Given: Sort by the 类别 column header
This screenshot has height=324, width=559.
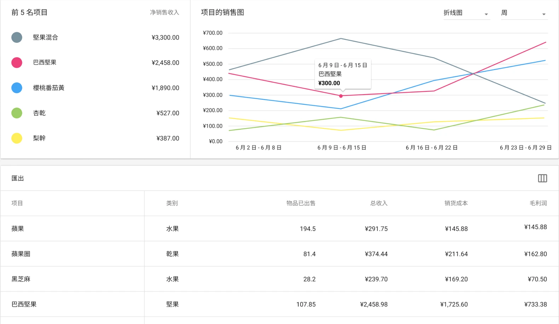Looking at the screenshot, I should point(172,203).
